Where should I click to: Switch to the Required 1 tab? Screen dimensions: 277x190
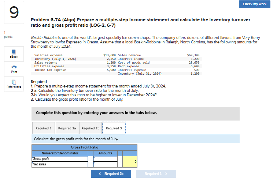pyautogui.click(x=44, y=128)
